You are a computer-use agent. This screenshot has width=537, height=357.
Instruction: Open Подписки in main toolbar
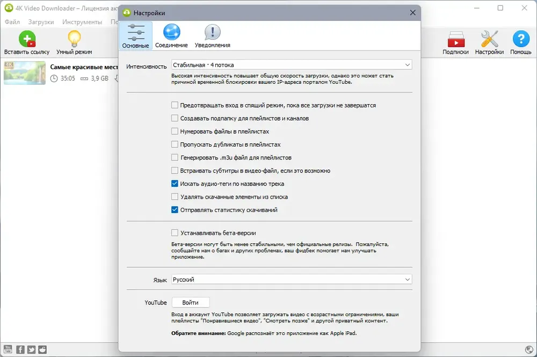click(455, 42)
